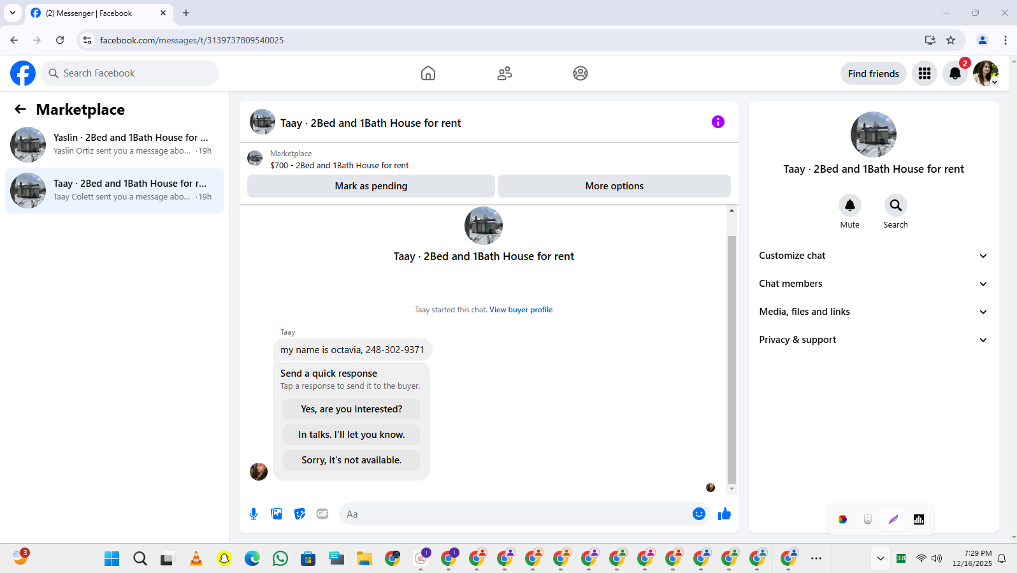Open the Facebook logo home link
This screenshot has height=573, width=1017.
(x=23, y=73)
